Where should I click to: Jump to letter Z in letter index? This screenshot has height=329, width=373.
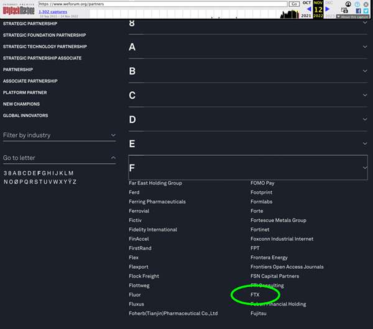click(74, 182)
